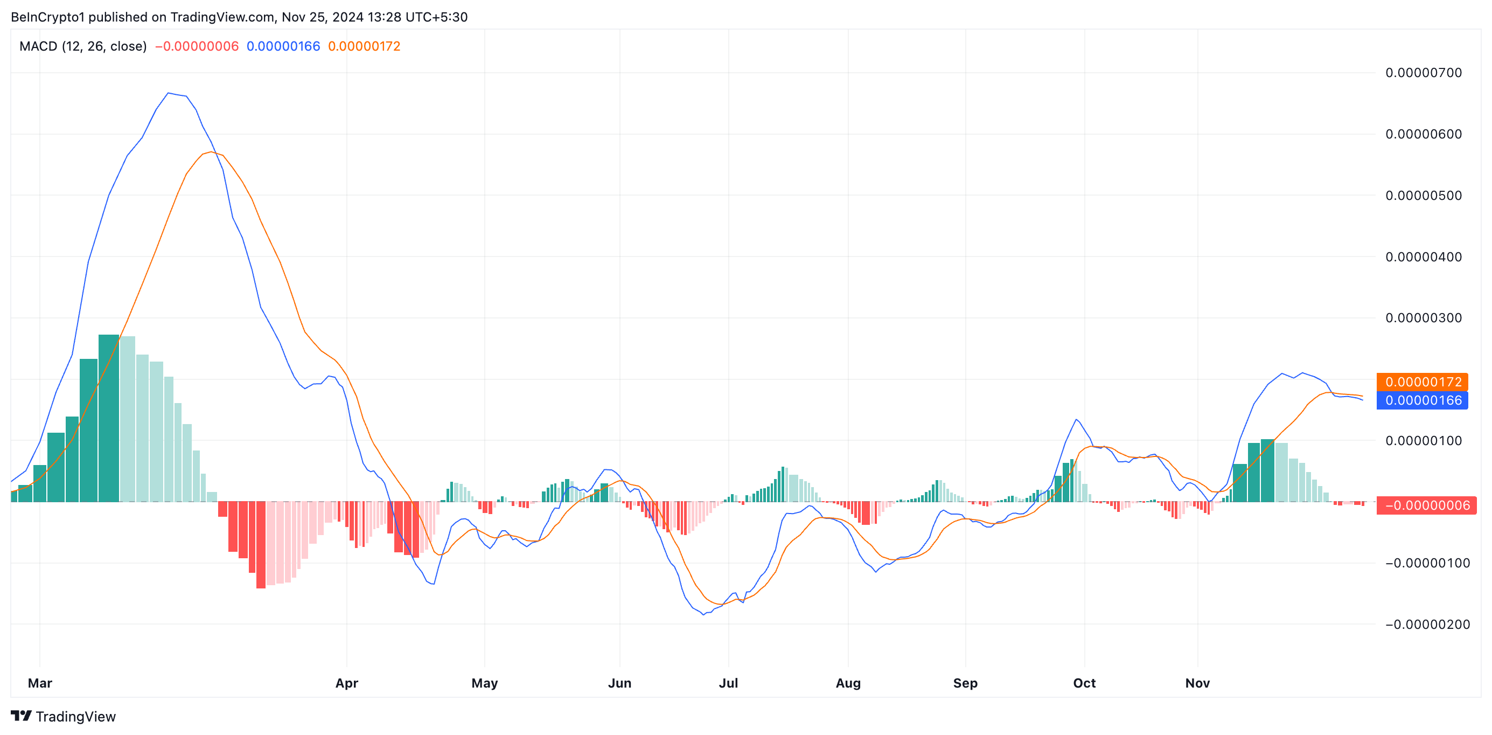Viewport: 1492px width, 735px height.
Task: Click the orange 0.00000172 price axis label
Action: tap(1422, 382)
